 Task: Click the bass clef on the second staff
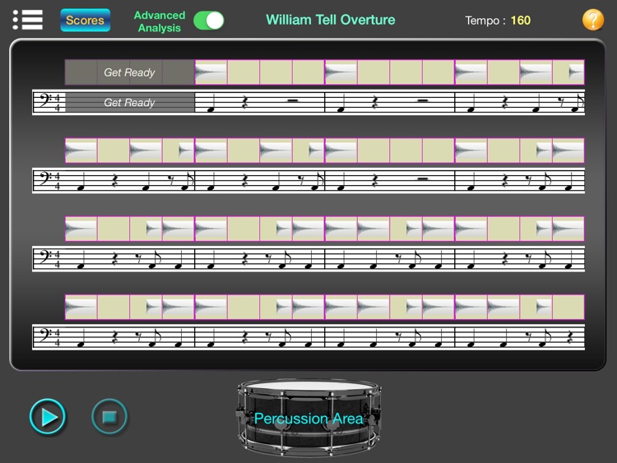[x=45, y=179]
